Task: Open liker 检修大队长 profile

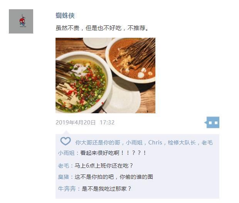Action: pos(182,143)
